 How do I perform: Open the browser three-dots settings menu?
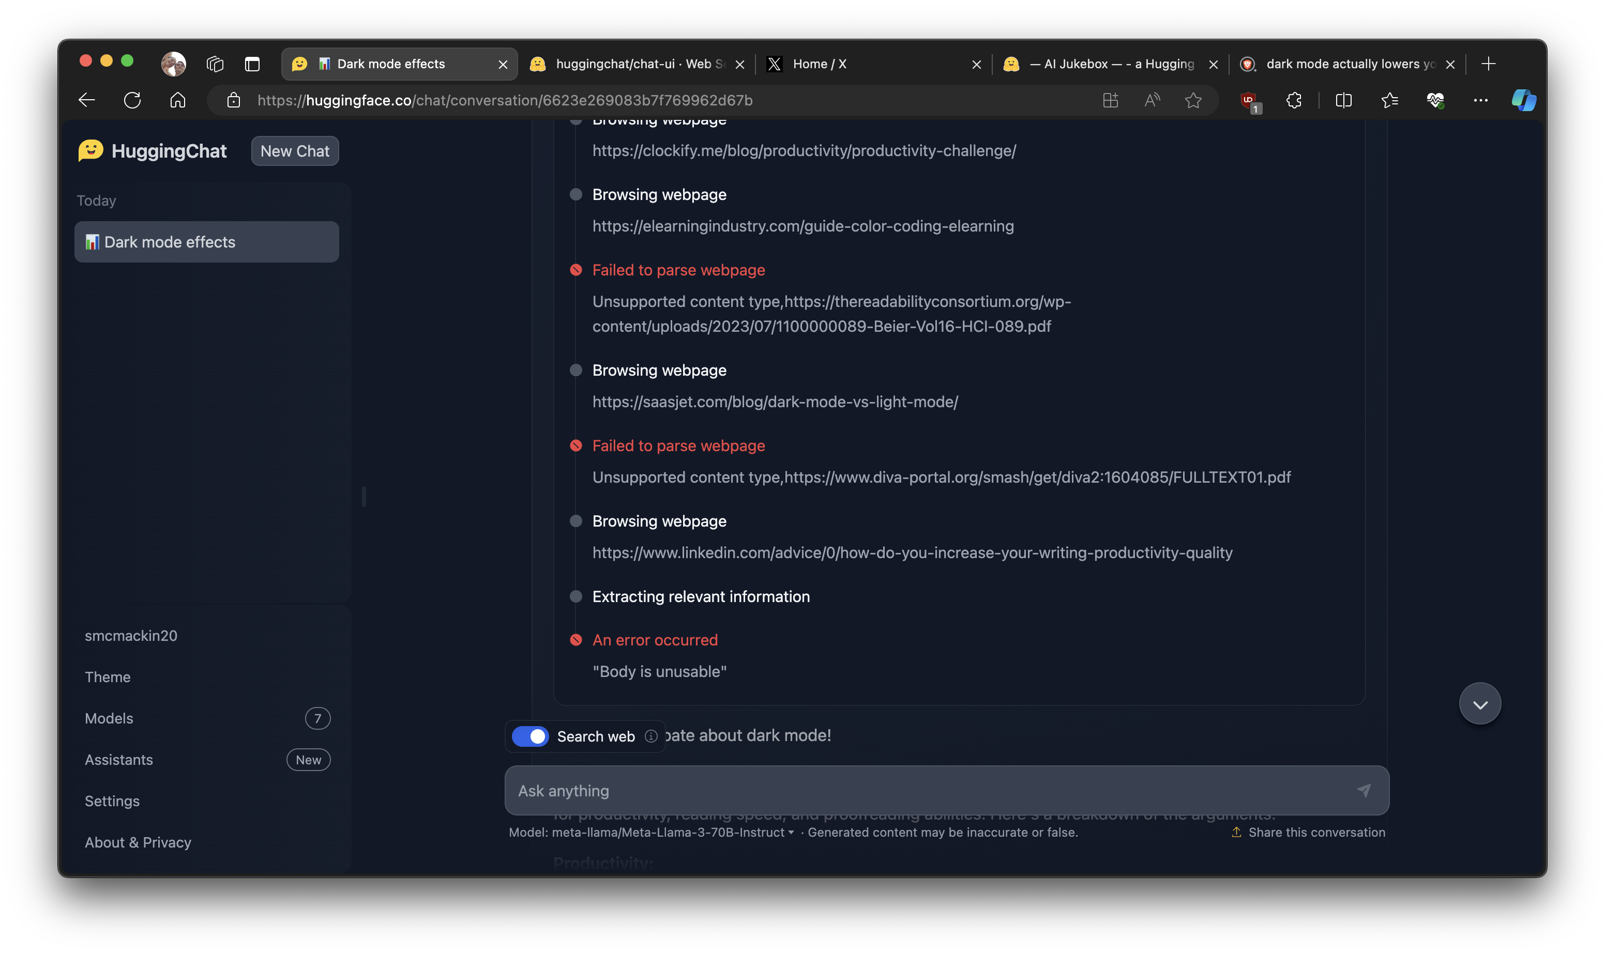pos(1480,100)
